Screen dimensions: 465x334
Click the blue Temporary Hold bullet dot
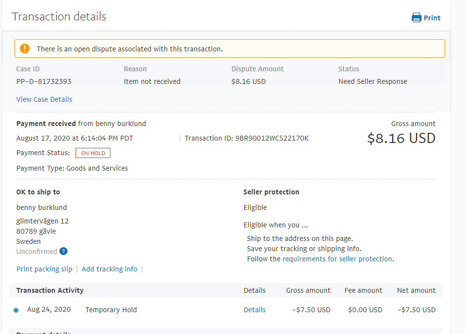pos(16,310)
